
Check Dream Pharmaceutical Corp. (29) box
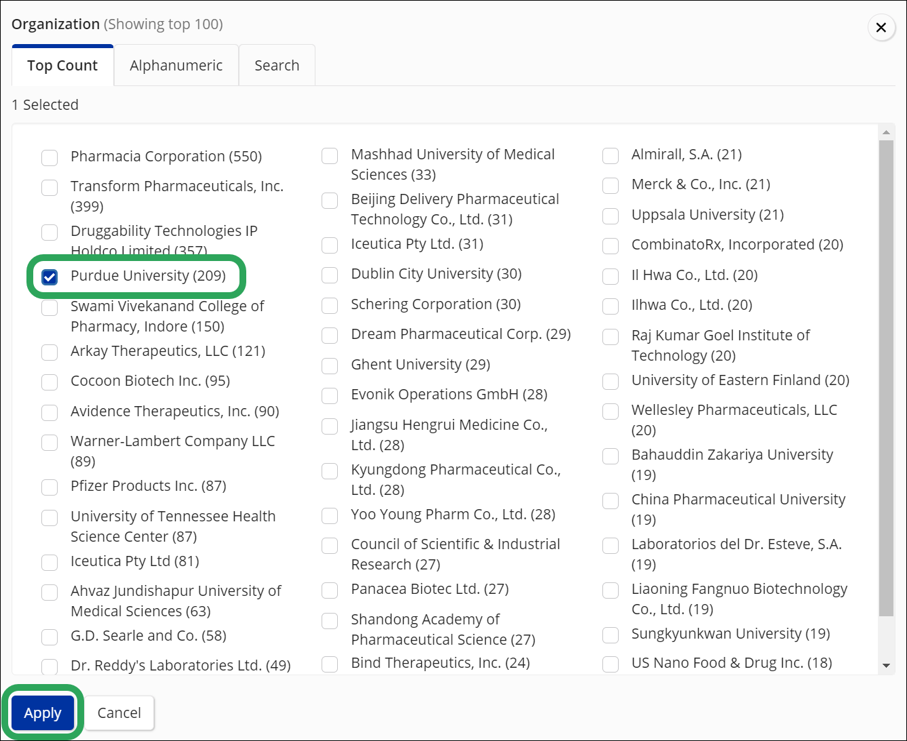(330, 335)
